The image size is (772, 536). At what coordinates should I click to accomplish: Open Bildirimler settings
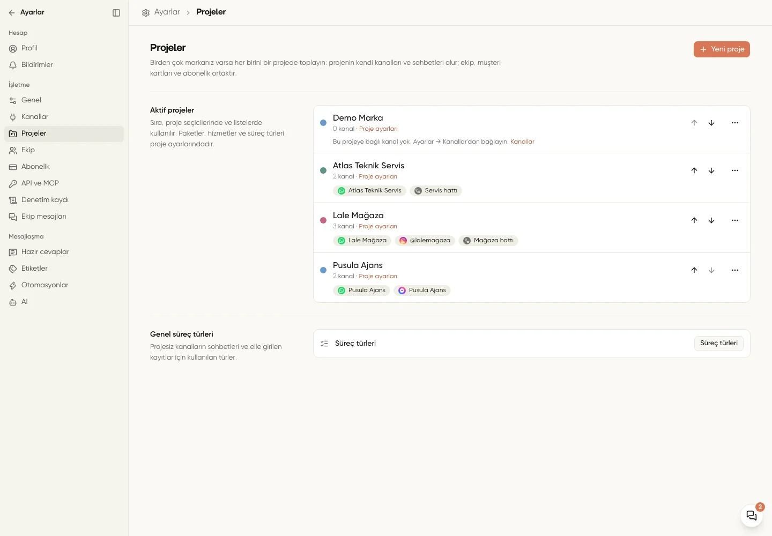pos(64,65)
